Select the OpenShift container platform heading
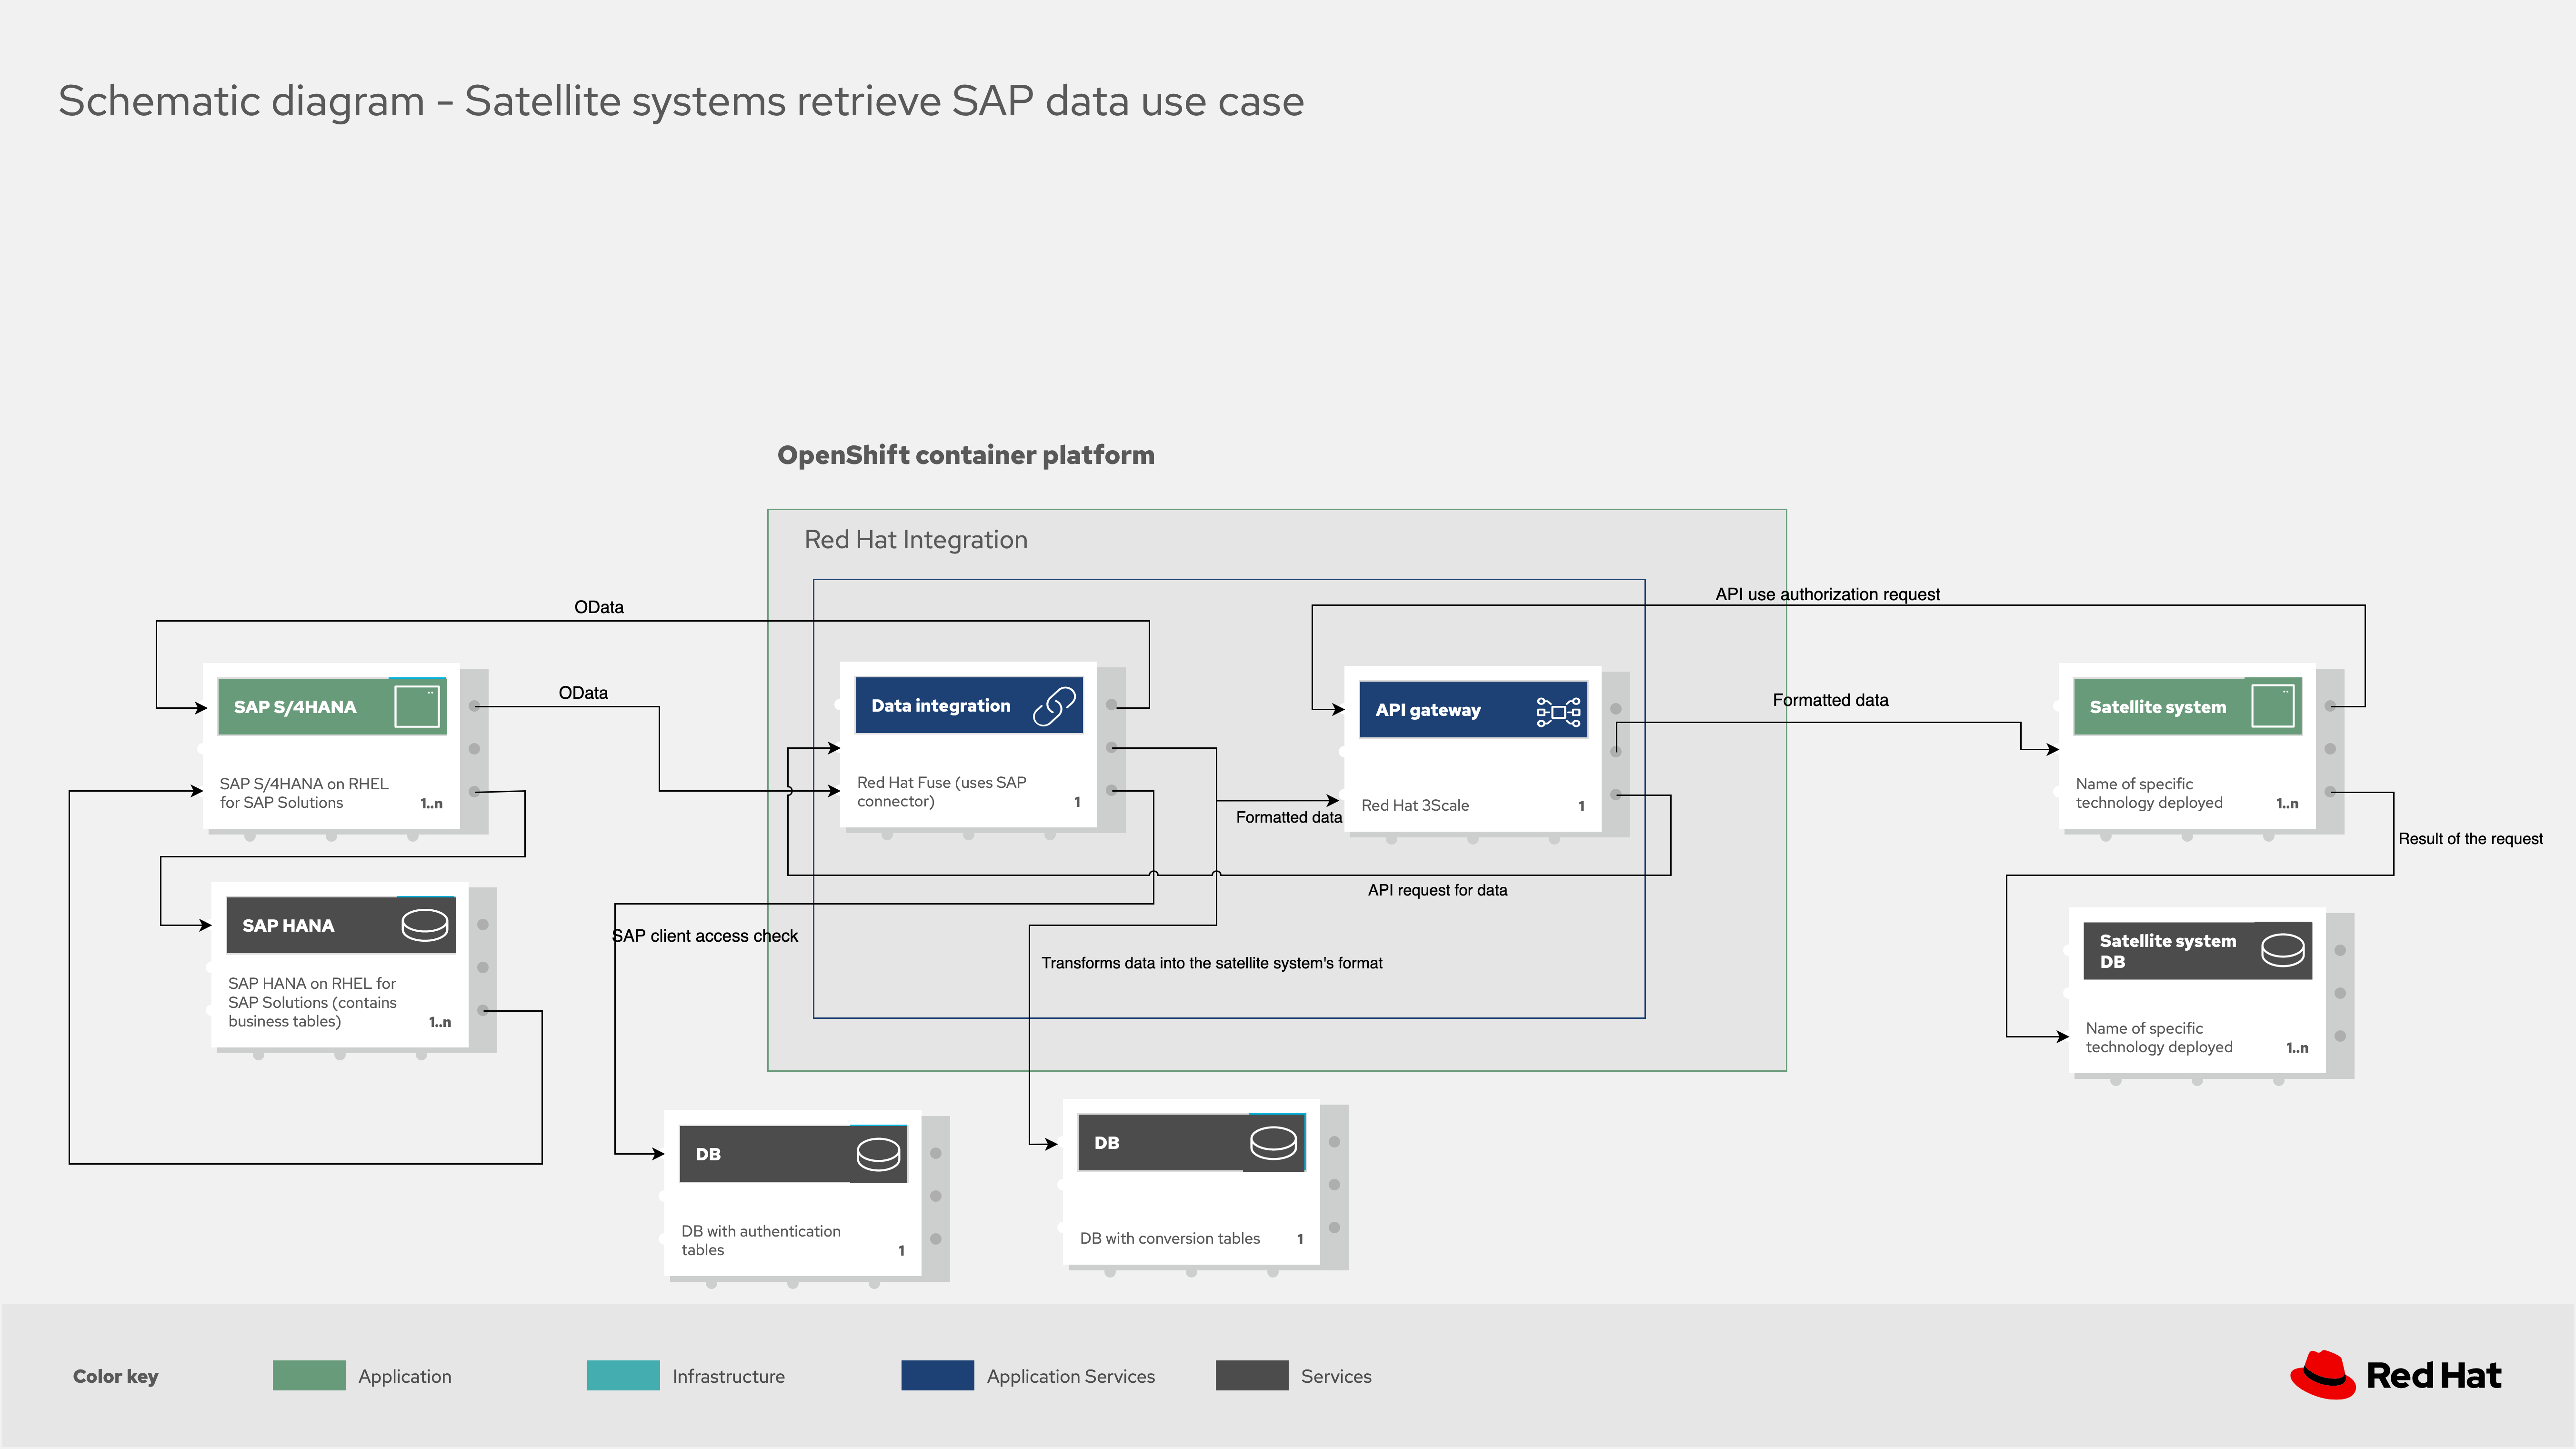This screenshot has height=1449, width=2576. 965,455
